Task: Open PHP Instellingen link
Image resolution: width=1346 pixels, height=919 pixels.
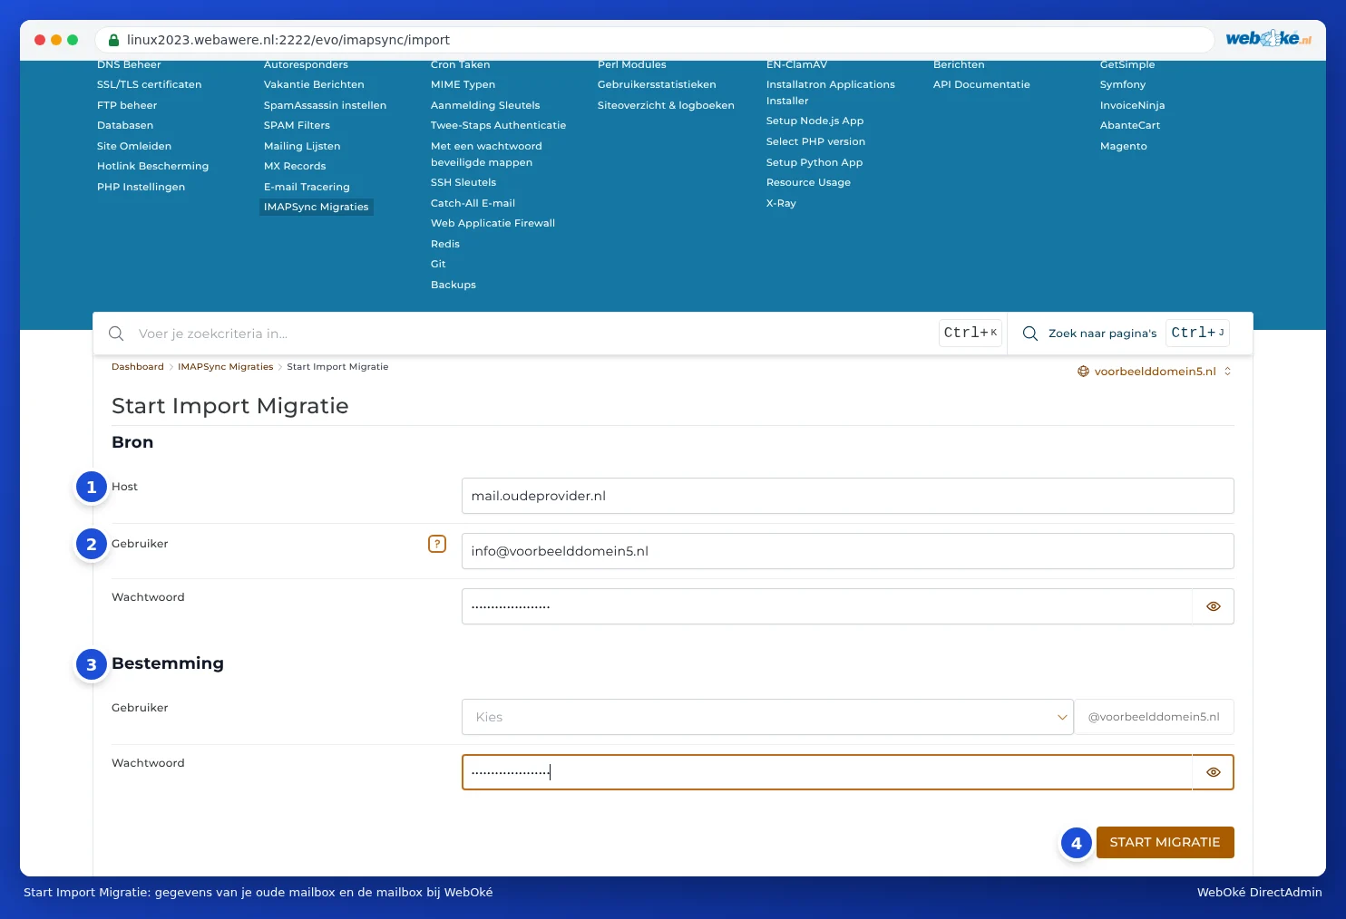Action: coord(141,188)
